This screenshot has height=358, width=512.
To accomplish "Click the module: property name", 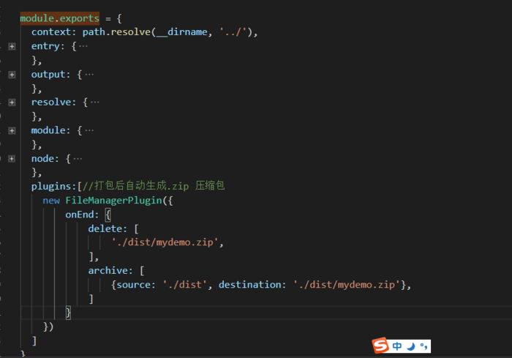I will click(x=50, y=130).
